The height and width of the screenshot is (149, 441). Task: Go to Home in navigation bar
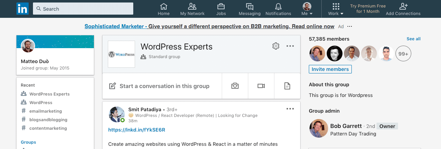pyautogui.click(x=164, y=9)
